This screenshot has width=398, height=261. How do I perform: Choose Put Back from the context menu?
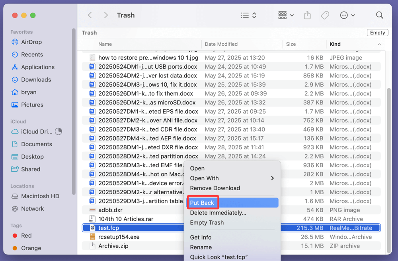[x=203, y=203]
